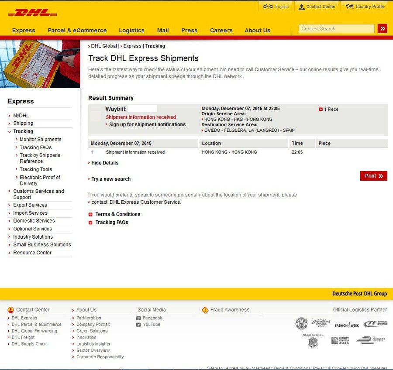Click DHL Global Forwarding footer link
The height and width of the screenshot is (370, 393).
[34, 331]
